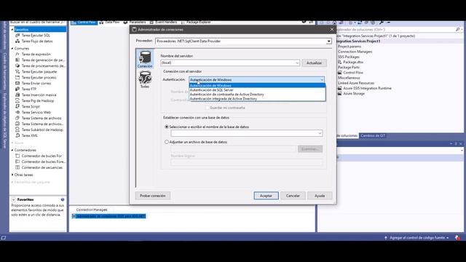Select the Tarea Ejecutar proceso icon
Image resolution: width=466 pixels, height=262 pixels.
tap(17, 77)
